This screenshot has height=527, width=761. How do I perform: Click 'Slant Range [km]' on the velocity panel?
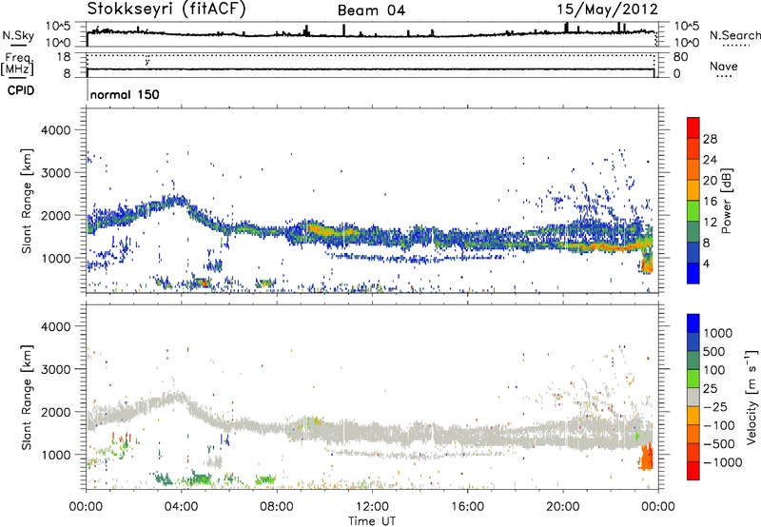click(x=27, y=397)
